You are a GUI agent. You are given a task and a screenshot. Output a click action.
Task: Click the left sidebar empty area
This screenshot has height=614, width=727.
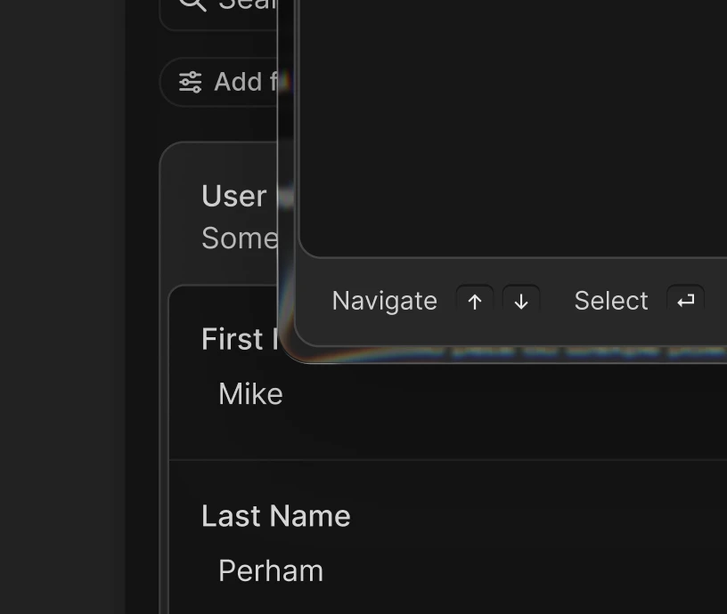pyautogui.click(x=62, y=307)
